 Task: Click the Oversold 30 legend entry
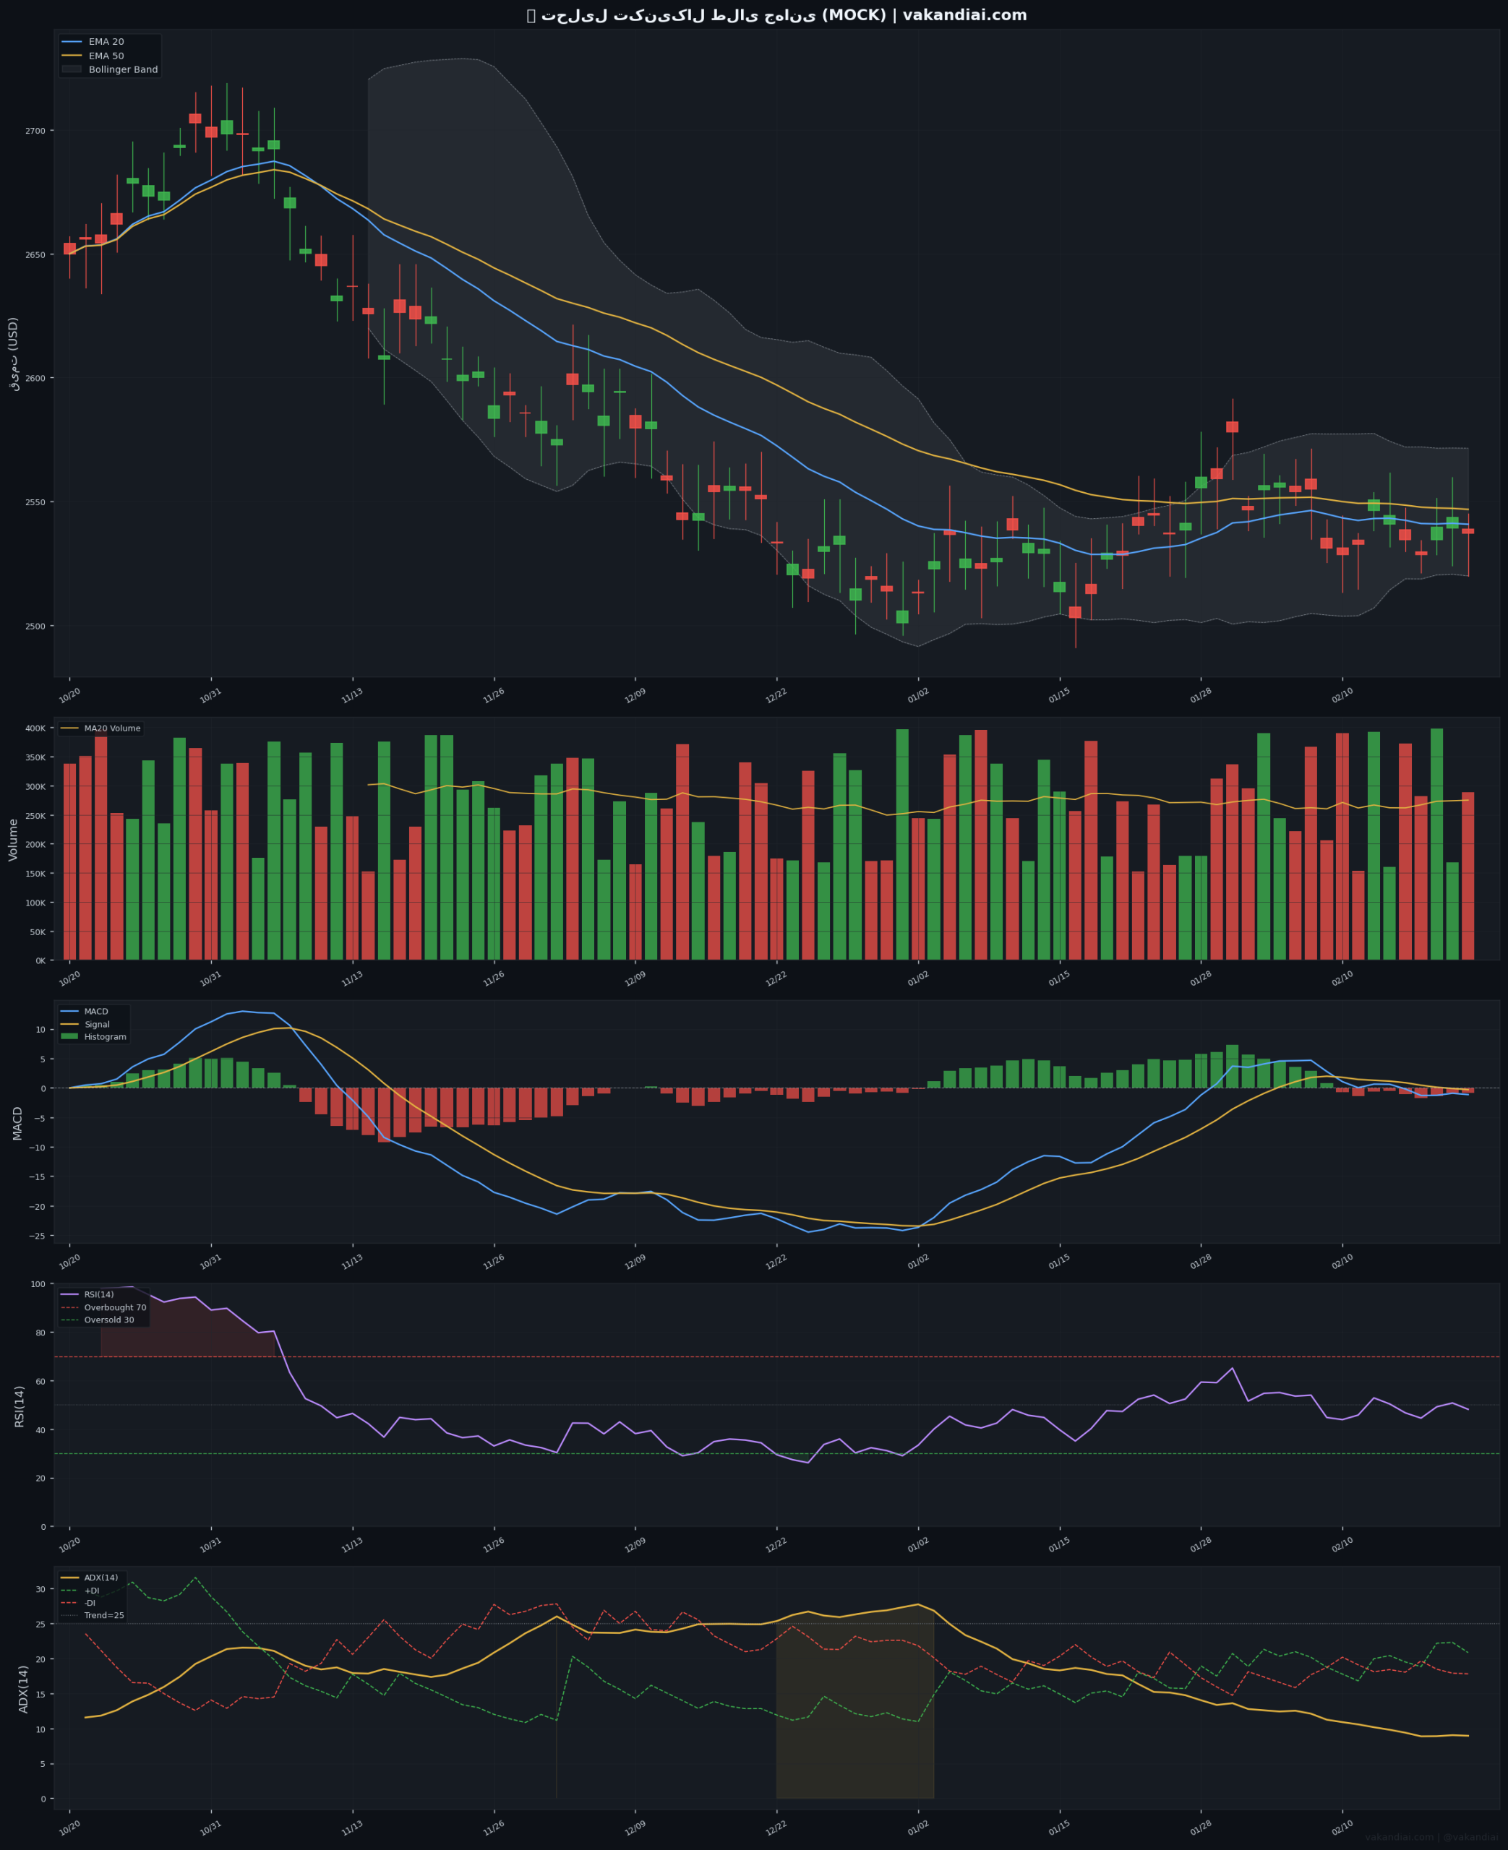pyautogui.click(x=98, y=1320)
